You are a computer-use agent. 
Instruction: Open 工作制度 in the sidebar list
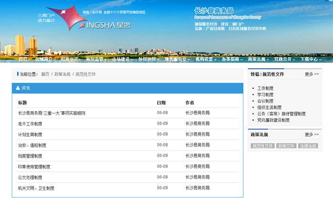coord(265,88)
